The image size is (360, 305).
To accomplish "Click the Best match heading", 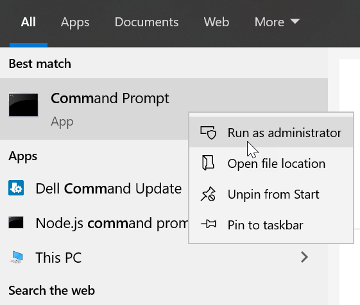I will pos(40,63).
